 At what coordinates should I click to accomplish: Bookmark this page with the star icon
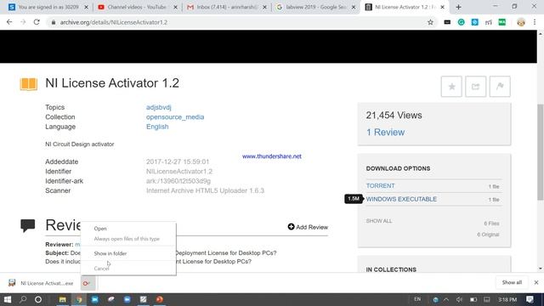[x=430, y=22]
